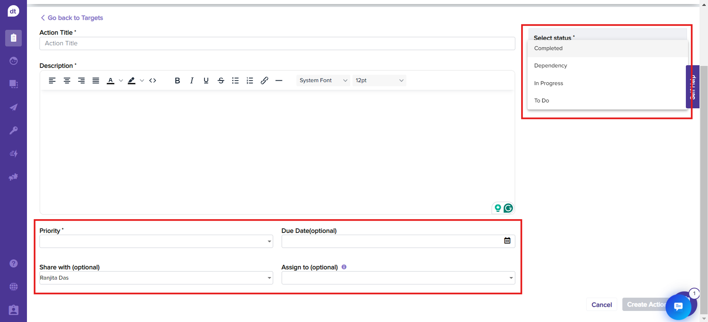Select Completed status option
This screenshot has height=322, width=708.
548,48
